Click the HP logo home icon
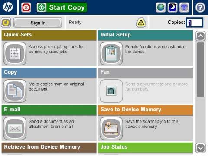This screenshot has width=208, height=156. [x=8, y=7]
